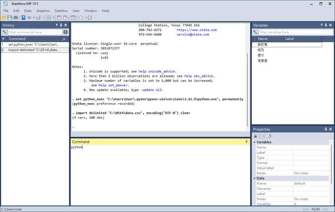
Task: Open the Edit menu
Action: click(x=16, y=11)
